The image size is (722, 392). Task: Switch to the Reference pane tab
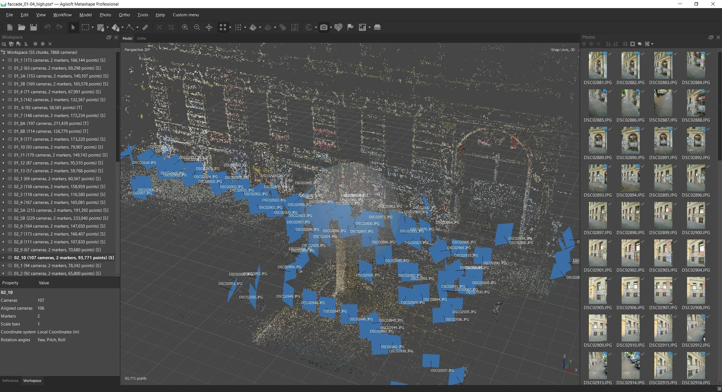10,380
